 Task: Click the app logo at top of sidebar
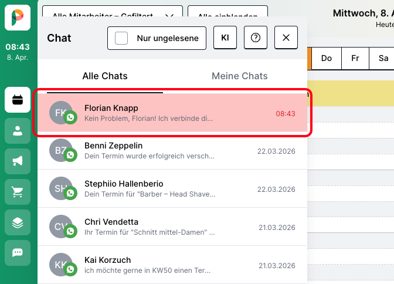point(18,18)
